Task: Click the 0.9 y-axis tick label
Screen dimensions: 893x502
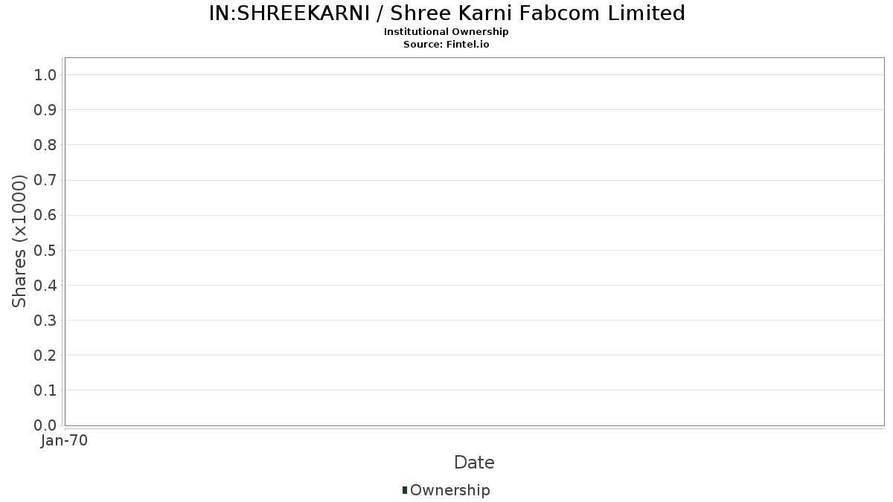Action: pos(45,110)
